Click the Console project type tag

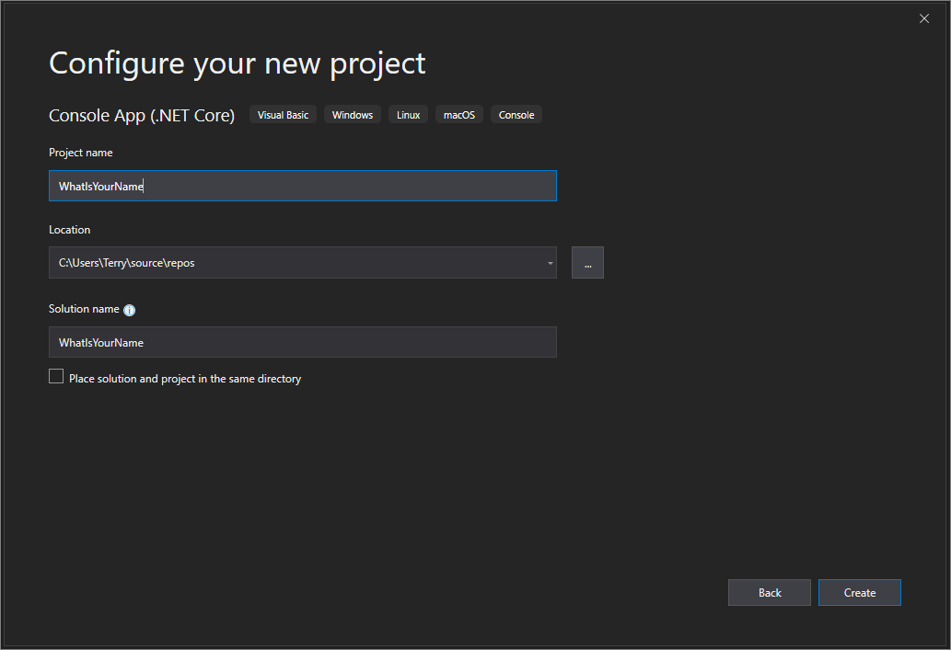pyautogui.click(x=516, y=115)
